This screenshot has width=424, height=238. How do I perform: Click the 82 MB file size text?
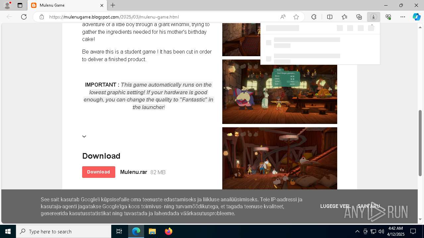click(158, 172)
